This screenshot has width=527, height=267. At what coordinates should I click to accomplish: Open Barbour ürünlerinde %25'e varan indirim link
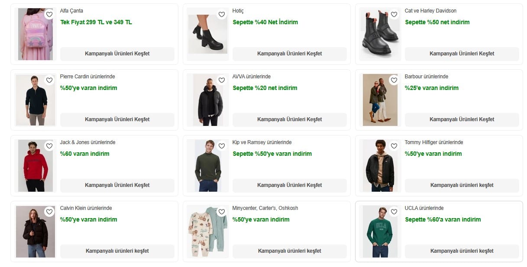click(x=431, y=88)
